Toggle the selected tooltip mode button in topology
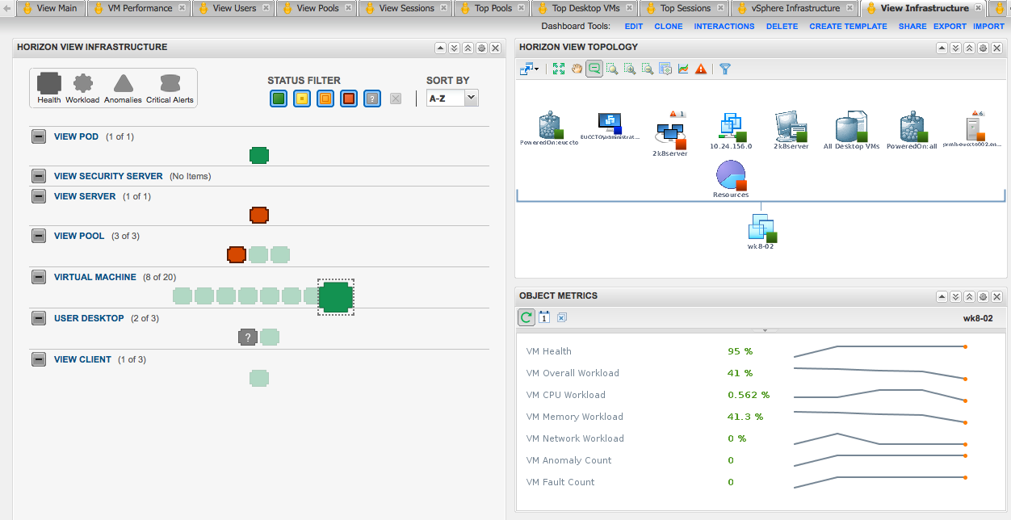Image resolution: width=1011 pixels, height=520 pixels. point(594,69)
